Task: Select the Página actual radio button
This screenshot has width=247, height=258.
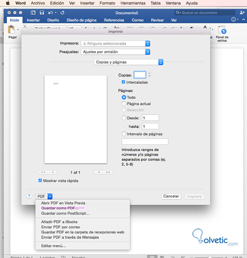Action: [x=124, y=104]
